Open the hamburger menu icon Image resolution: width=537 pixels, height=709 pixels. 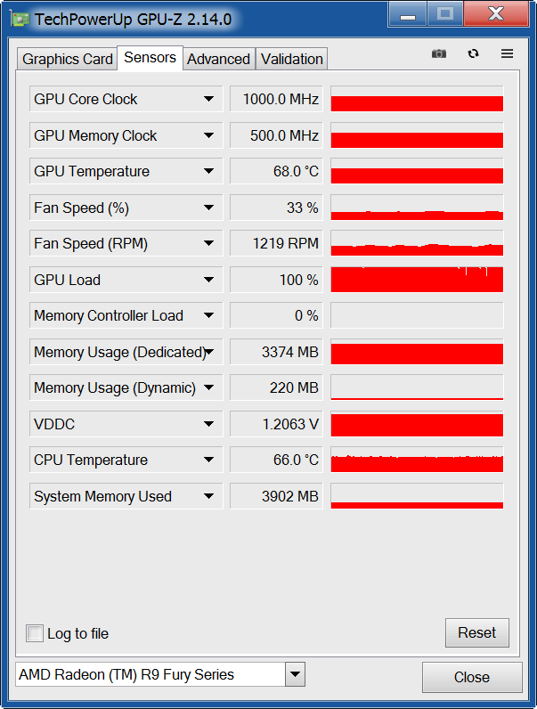[508, 53]
